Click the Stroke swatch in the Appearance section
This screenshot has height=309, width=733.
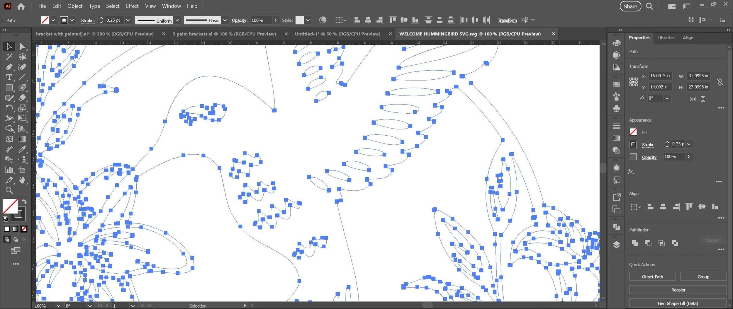click(x=633, y=144)
